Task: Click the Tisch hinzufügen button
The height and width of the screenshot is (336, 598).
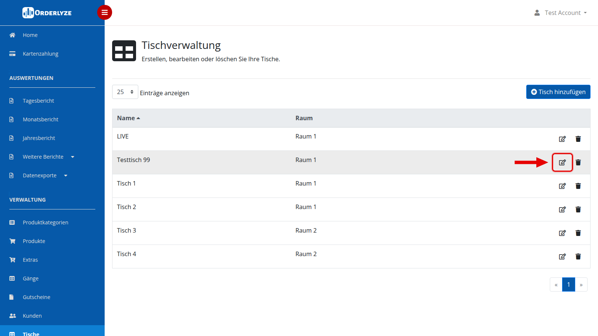Action: click(x=558, y=92)
